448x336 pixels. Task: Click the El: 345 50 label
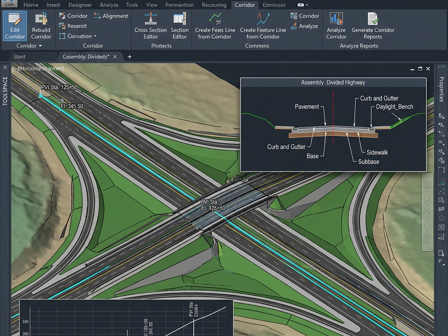tap(72, 106)
